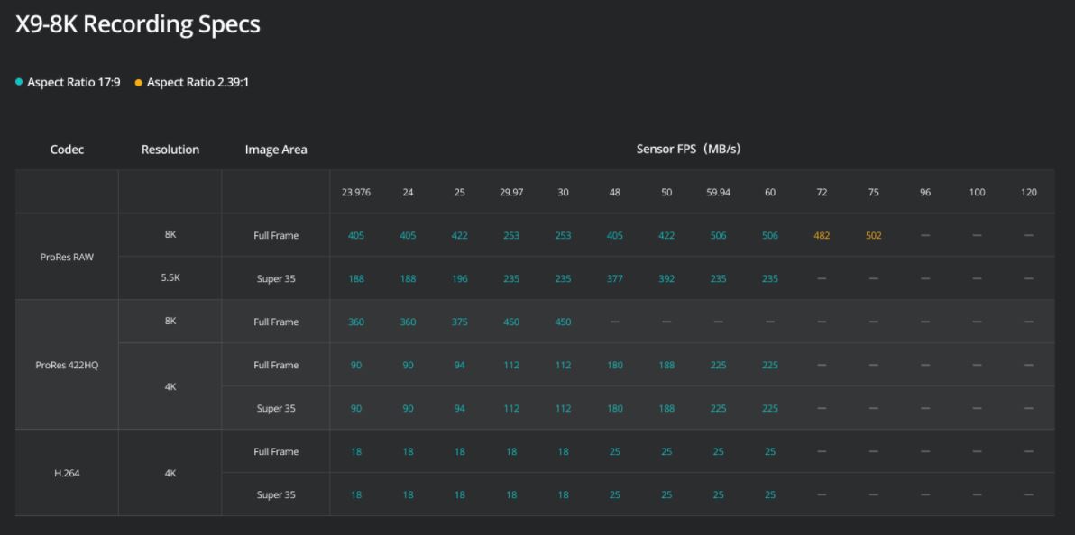Click the Sensor FPS (MB/s) header
The width and height of the screenshot is (1075, 535).
click(x=688, y=149)
